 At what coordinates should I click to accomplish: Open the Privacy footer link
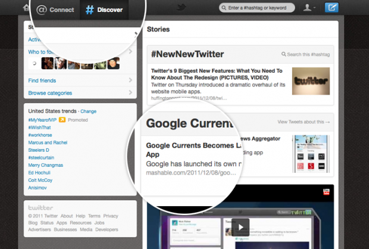(111, 216)
